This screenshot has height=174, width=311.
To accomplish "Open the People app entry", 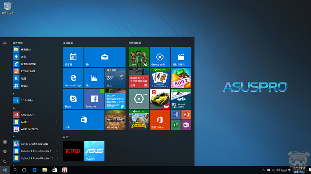I will click(36, 86).
